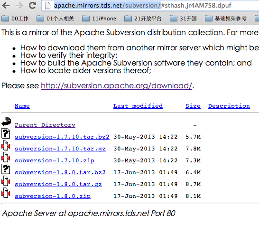This screenshot has height=225, width=259.
Task: Open the 21开放平台 bookmark folder
Action: pyautogui.click(x=143, y=19)
